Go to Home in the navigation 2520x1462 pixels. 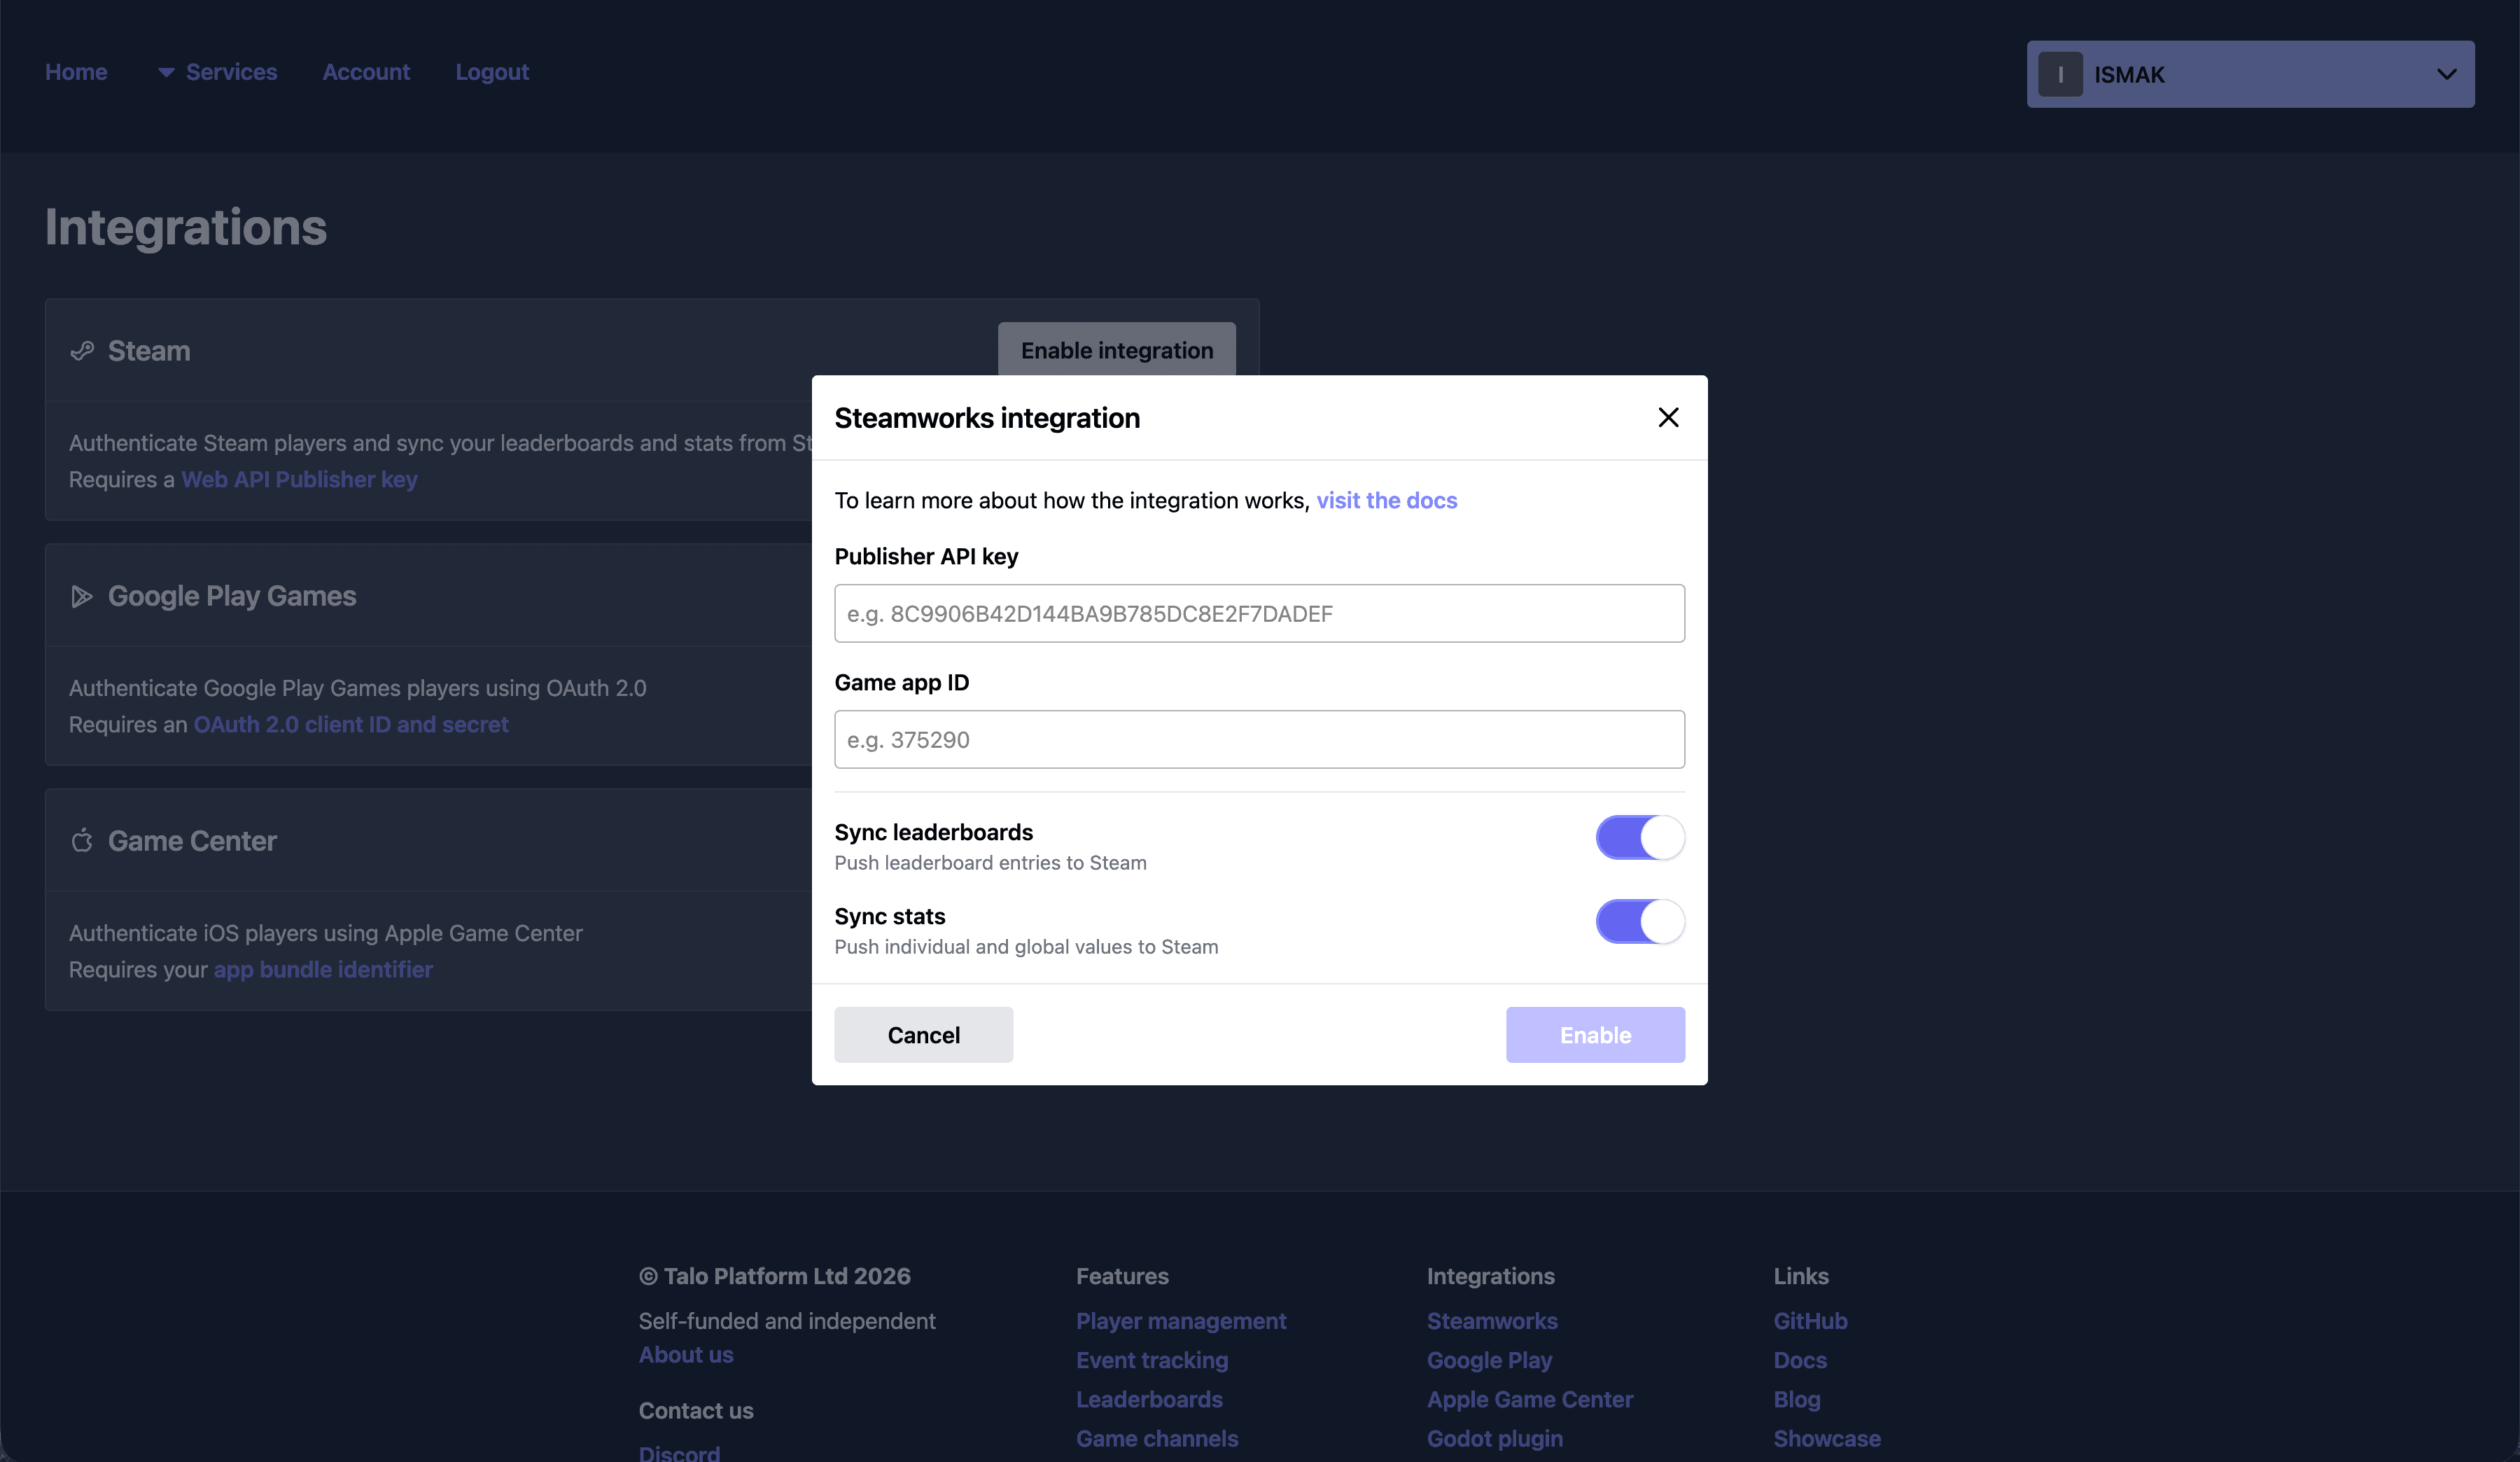tap(76, 72)
